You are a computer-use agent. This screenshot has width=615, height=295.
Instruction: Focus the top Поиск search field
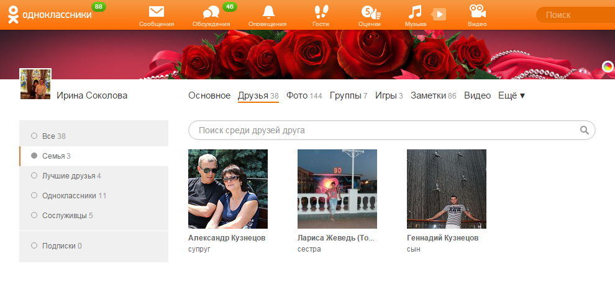coord(575,15)
